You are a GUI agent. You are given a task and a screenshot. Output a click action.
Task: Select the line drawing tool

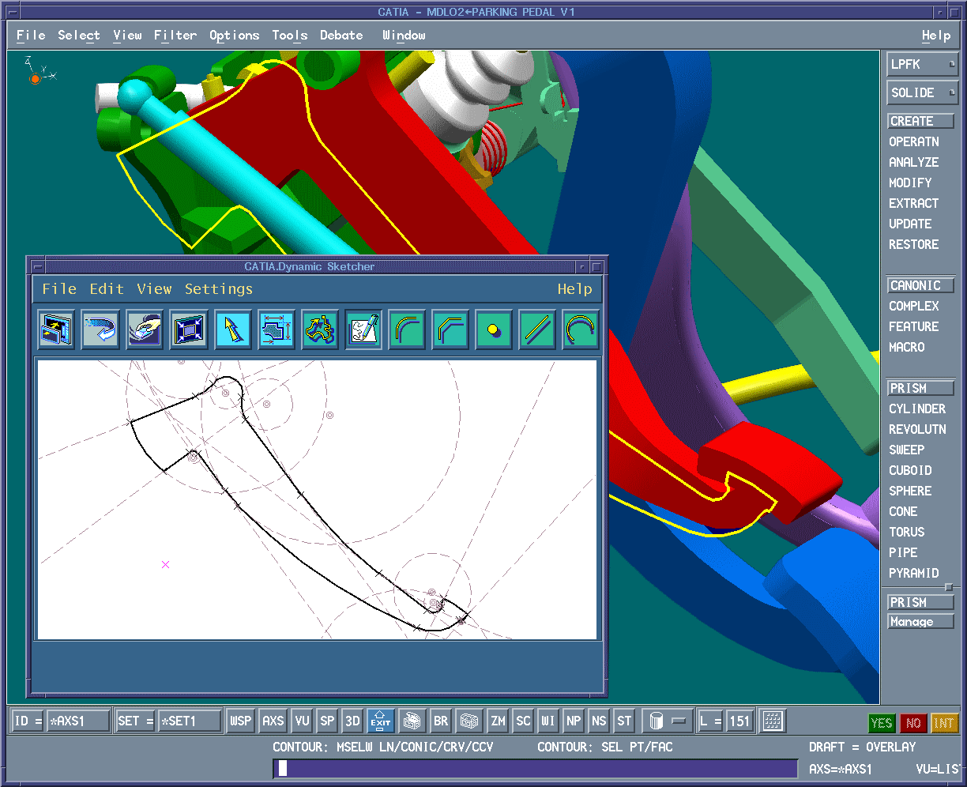[537, 329]
